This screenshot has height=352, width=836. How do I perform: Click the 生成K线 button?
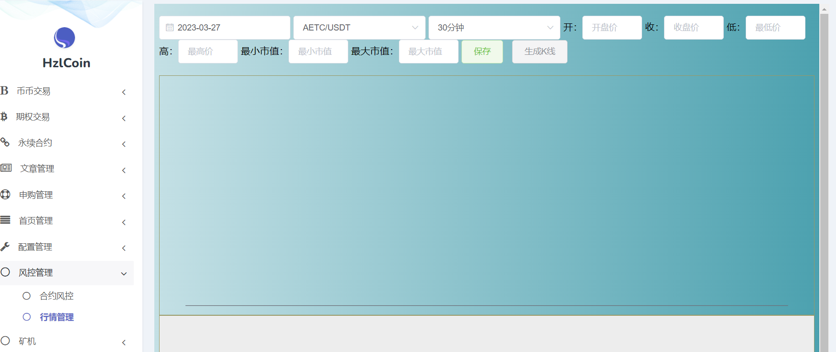click(x=539, y=52)
